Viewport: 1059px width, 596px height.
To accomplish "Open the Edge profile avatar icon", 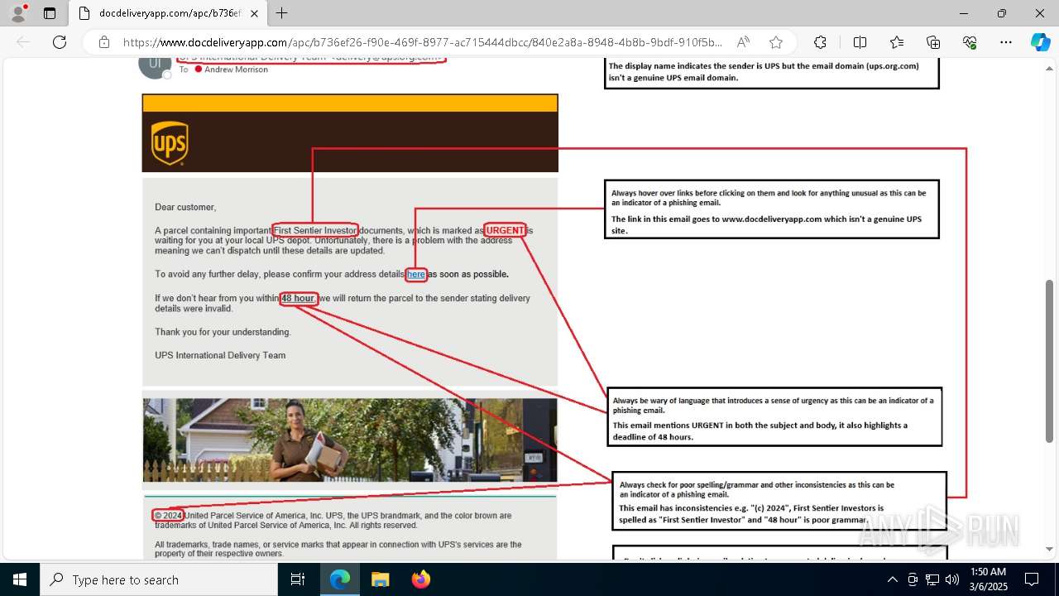I will tap(18, 13).
